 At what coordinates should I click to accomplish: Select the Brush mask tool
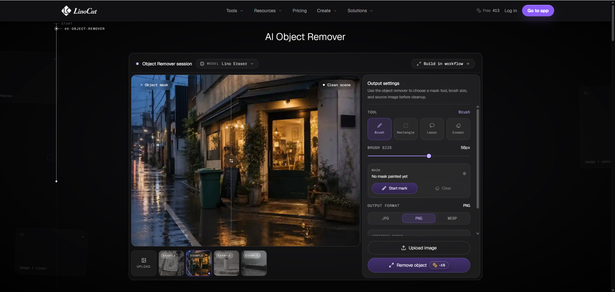point(379,129)
